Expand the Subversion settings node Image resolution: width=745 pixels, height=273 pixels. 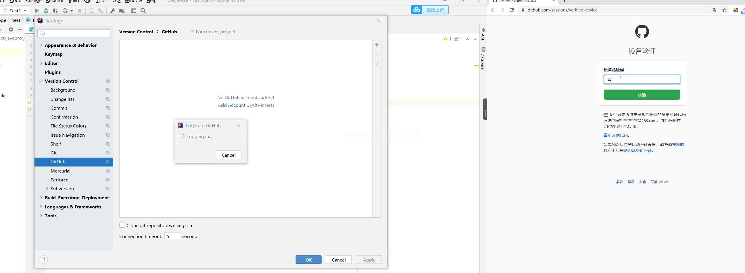click(47, 189)
